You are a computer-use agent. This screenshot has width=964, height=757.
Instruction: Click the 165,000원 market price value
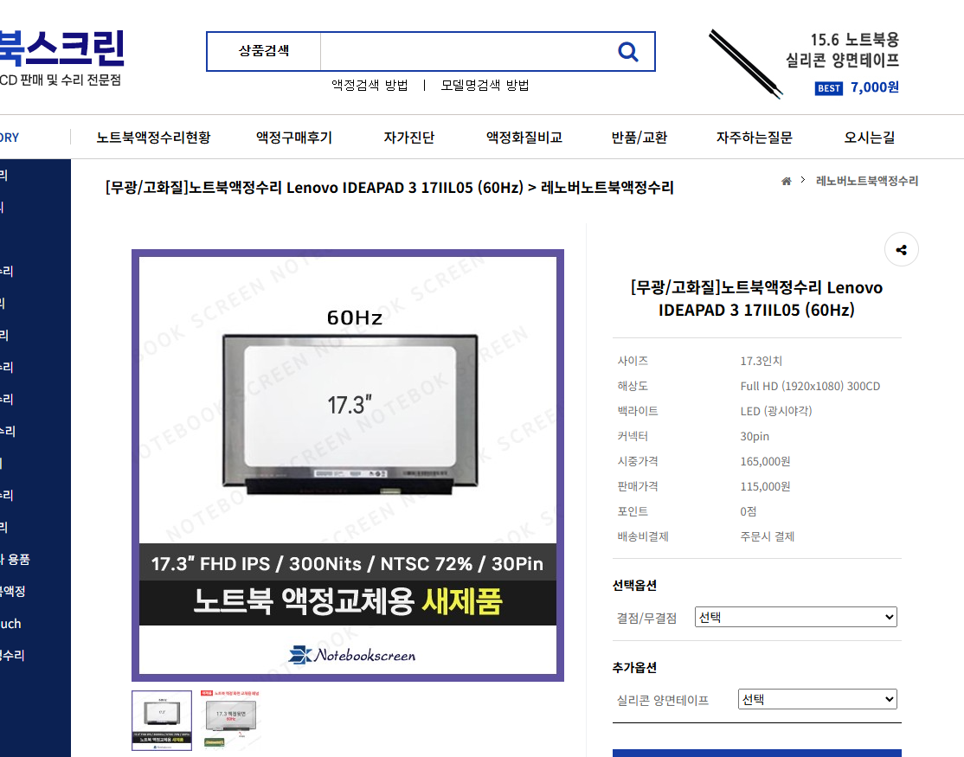[x=765, y=461]
